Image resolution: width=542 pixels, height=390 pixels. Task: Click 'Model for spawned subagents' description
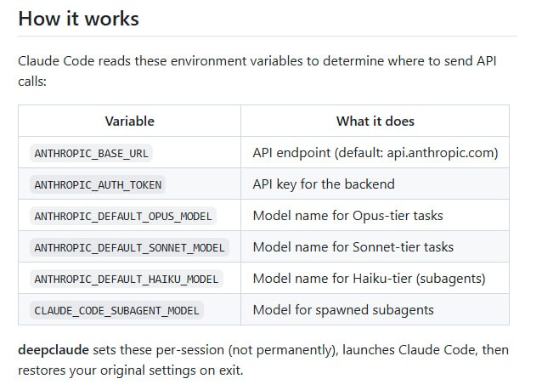(x=343, y=310)
